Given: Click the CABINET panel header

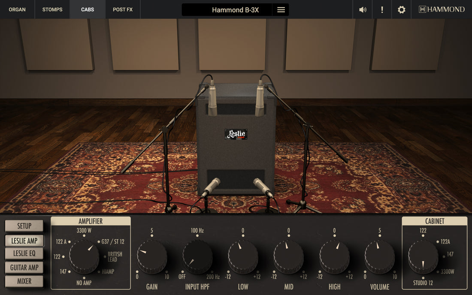Looking at the screenshot, I should (x=435, y=221).
